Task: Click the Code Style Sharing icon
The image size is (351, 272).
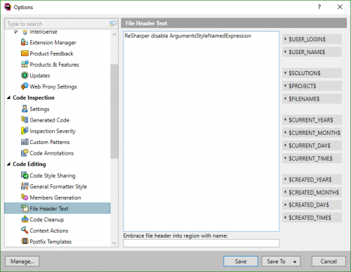Action: 25,175
